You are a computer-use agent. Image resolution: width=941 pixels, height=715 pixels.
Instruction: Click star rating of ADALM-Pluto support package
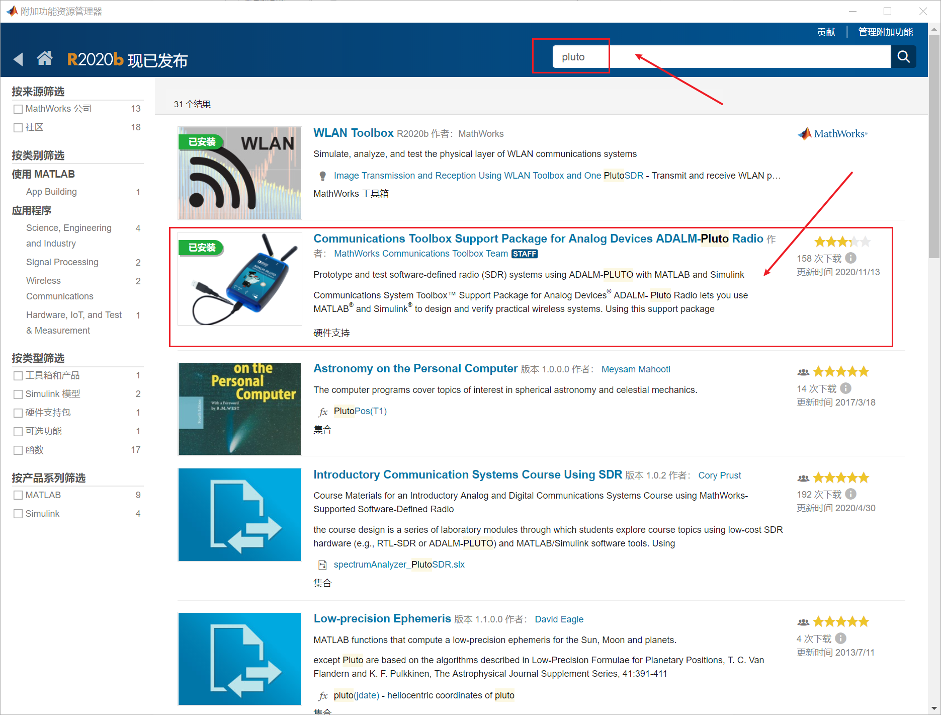tap(842, 242)
